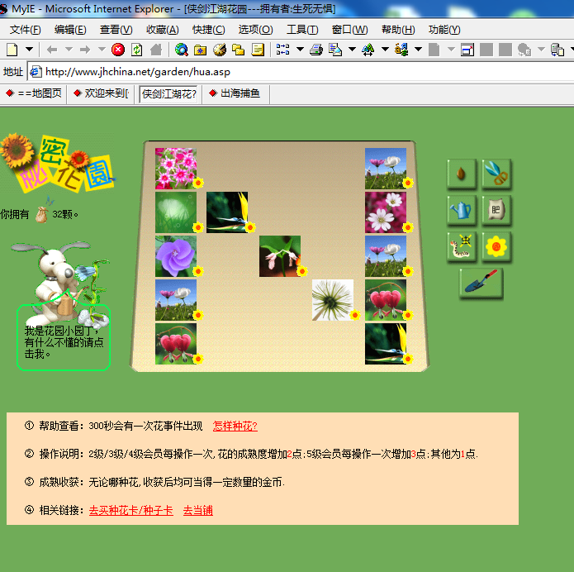Open the History sundial icon
The width and height of the screenshot is (574, 572).
click(220, 50)
